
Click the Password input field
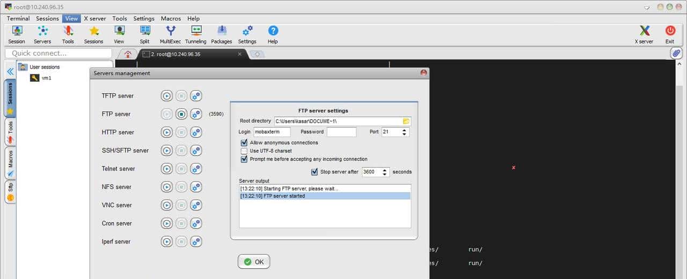coord(341,132)
